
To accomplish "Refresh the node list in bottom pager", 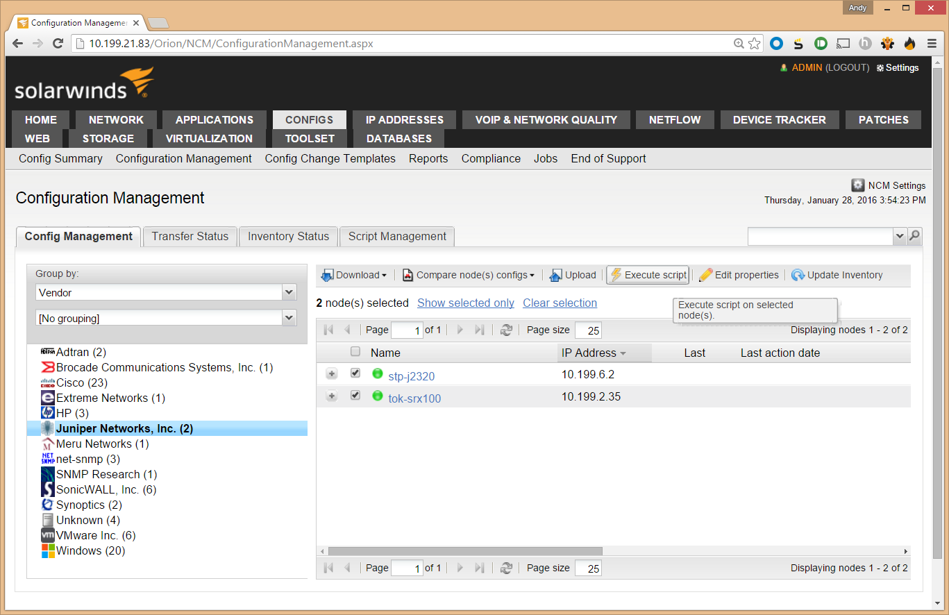I will click(506, 568).
